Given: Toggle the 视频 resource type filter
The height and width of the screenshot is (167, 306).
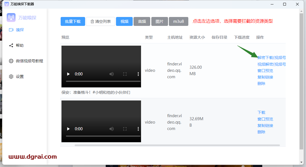Looking at the screenshot, I should click(x=124, y=21).
